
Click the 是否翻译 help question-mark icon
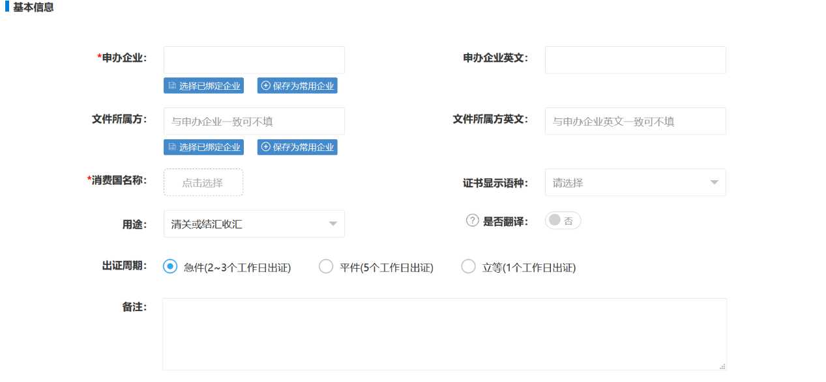[473, 221]
